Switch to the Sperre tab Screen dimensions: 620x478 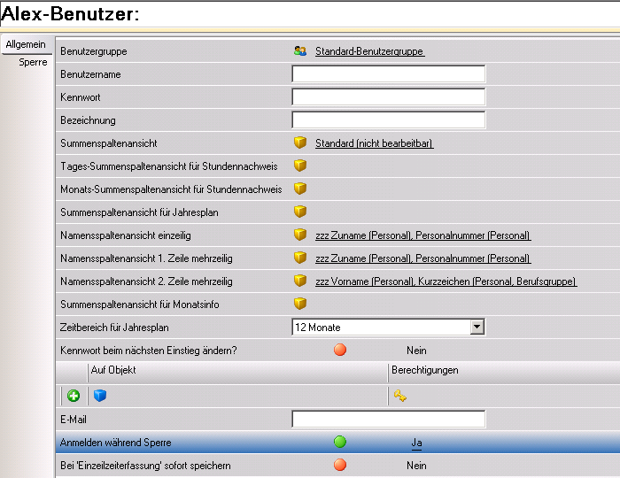[33, 63]
